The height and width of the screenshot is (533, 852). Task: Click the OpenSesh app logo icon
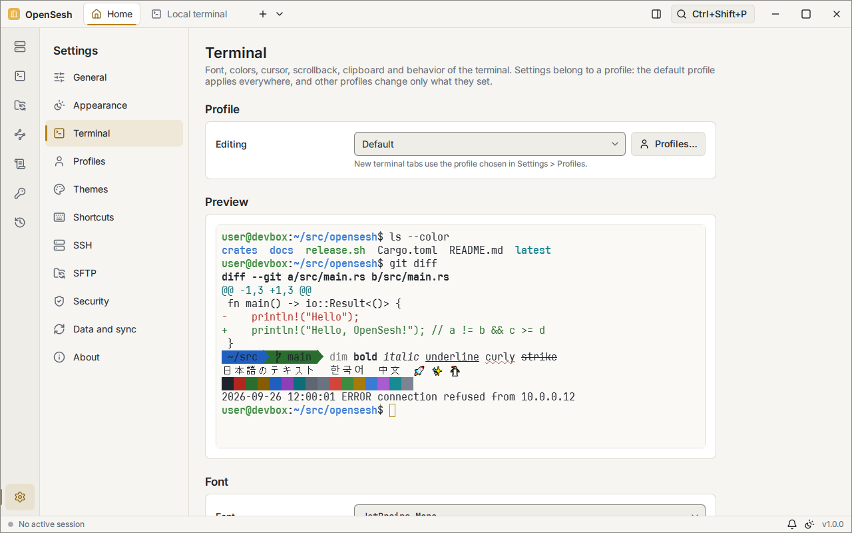click(14, 14)
